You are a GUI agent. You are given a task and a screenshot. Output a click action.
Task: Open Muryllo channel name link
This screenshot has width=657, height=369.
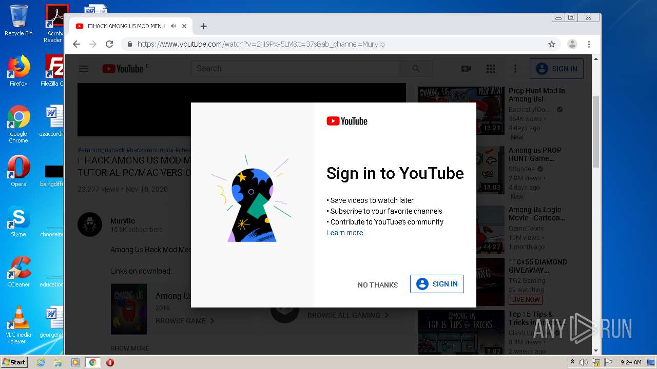click(x=123, y=221)
